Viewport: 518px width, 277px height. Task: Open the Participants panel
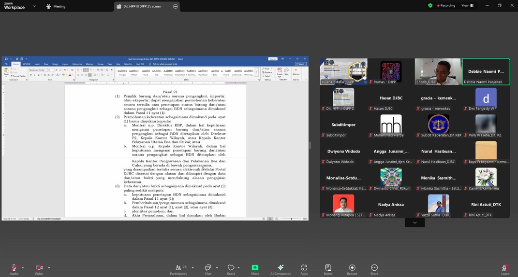(178, 269)
